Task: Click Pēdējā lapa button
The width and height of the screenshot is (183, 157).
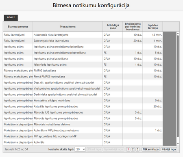Action: (169, 149)
